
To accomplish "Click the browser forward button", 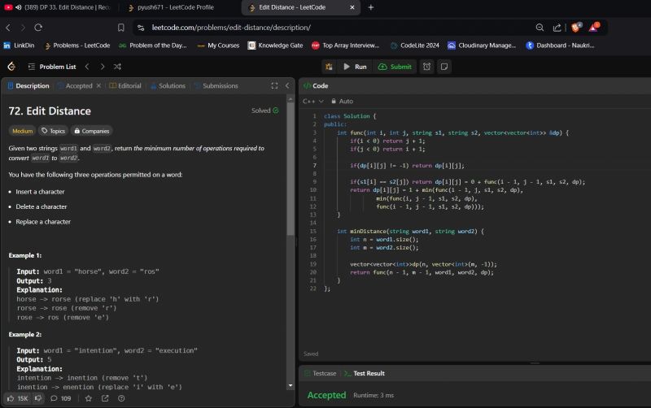I will (23, 28).
